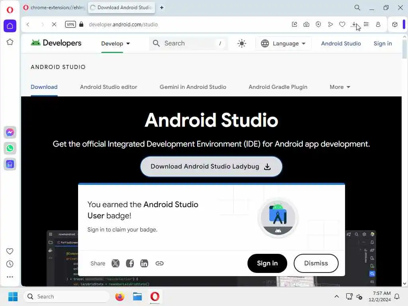Open the edit/note icon in address bar
The height and width of the screenshot is (306, 408).
(294, 24)
